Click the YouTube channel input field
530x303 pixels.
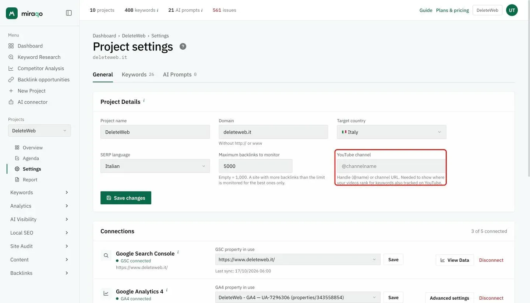click(x=392, y=166)
